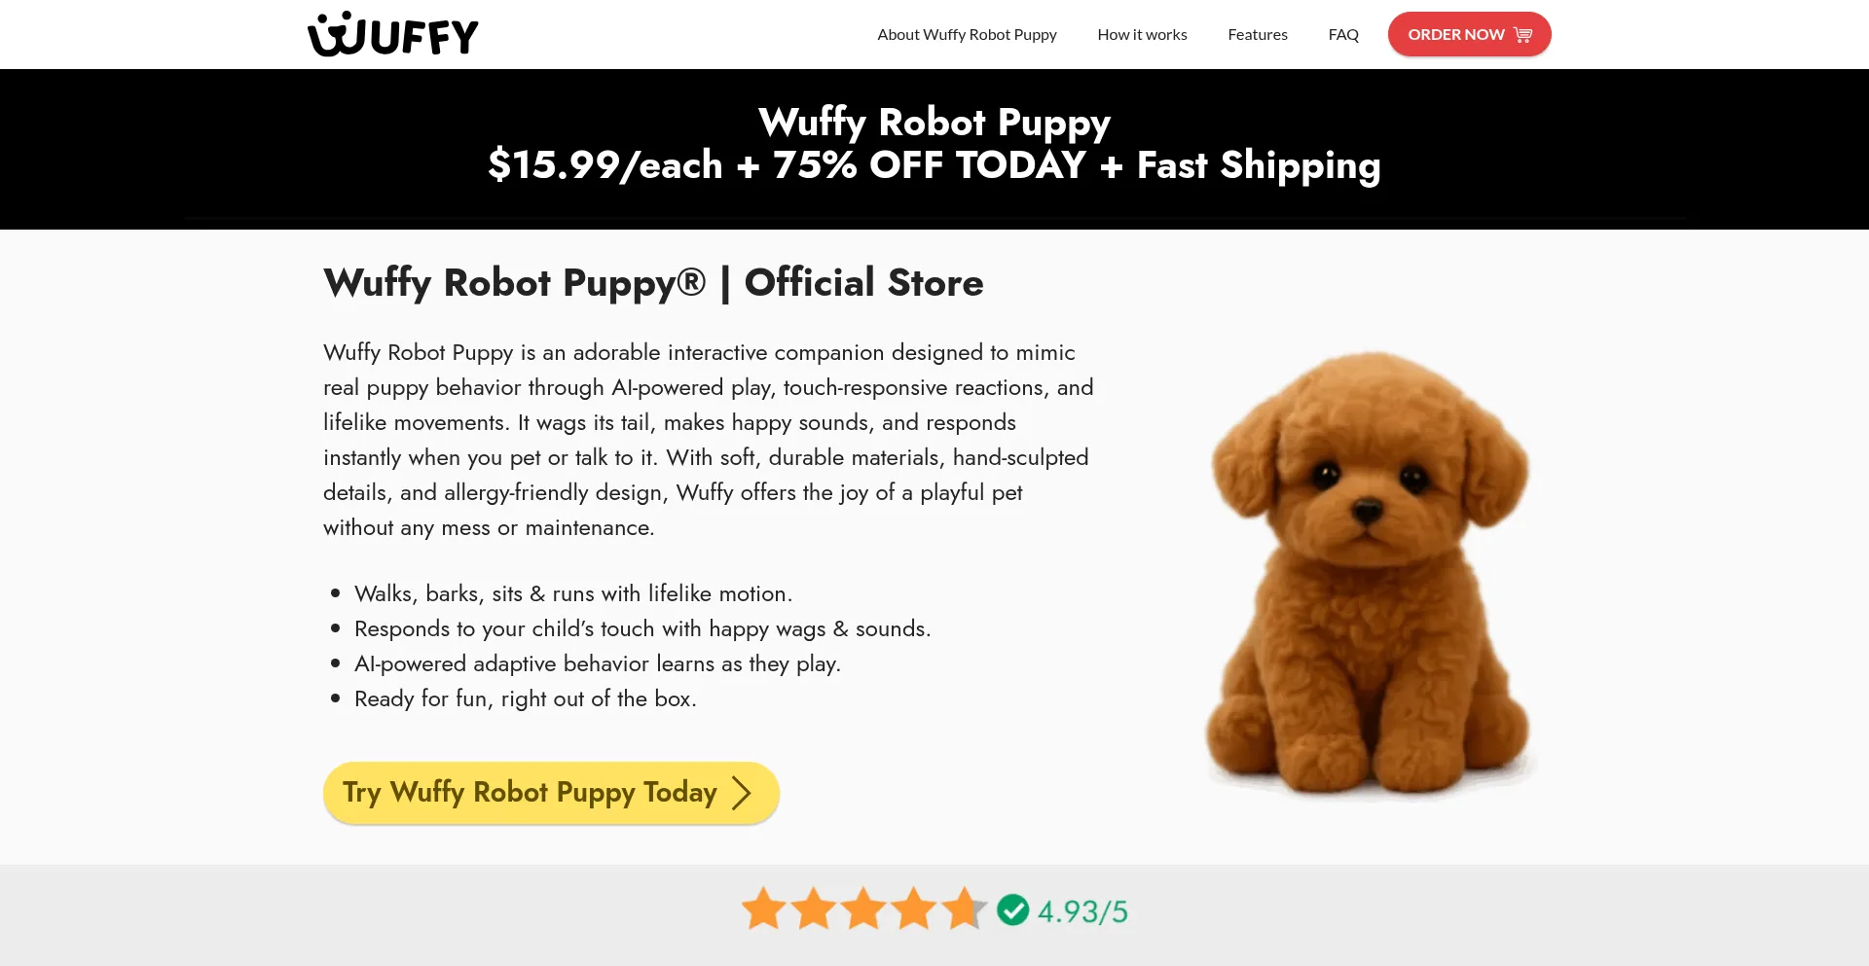Click the 4.93/5 rating score
The width and height of the screenshot is (1869, 966).
[x=1081, y=912]
